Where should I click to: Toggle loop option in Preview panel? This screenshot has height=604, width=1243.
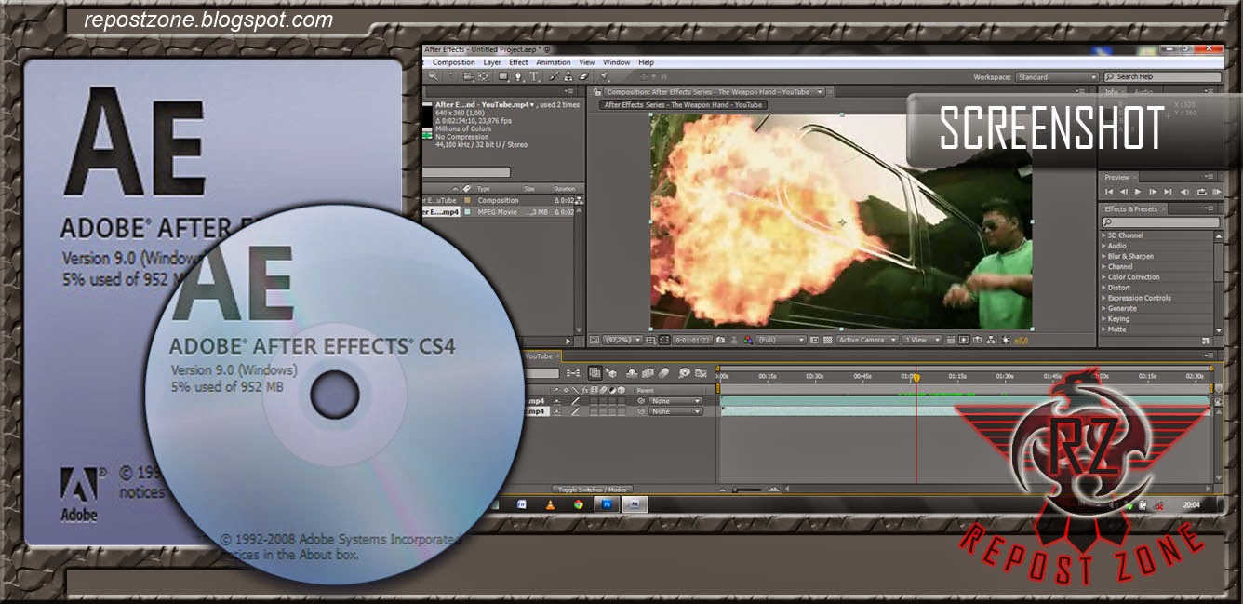click(x=1202, y=192)
